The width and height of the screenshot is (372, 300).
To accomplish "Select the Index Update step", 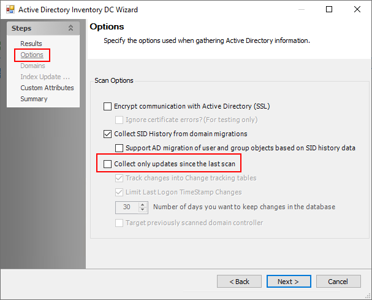I will pyautogui.click(x=45, y=77).
